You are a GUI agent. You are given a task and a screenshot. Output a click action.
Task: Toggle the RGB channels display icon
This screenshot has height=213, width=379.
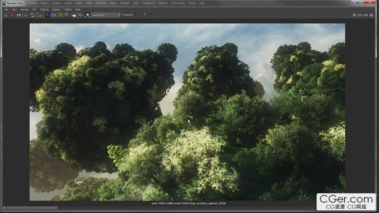tap(47, 15)
